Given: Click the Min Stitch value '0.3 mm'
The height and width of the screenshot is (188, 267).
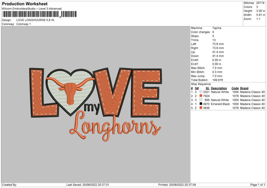Looking at the screenshot, I should tap(217, 72).
